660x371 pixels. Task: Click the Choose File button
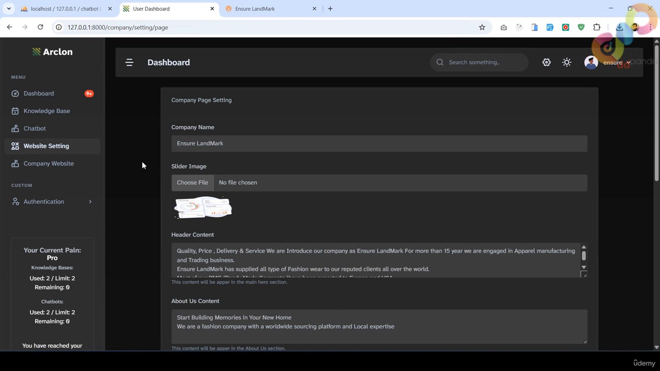192,182
